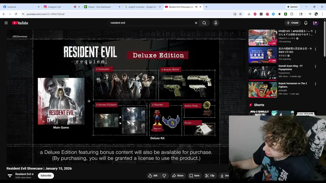Open Chrome three-dot menu
The image size is (326, 183).
322,14
